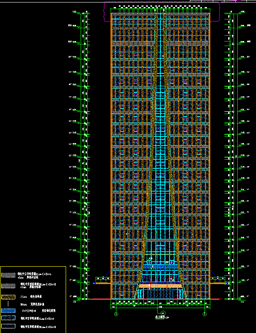Select the solid blue glass hatch swatch in legend
Screen dimensions: 256x333
[9, 311]
